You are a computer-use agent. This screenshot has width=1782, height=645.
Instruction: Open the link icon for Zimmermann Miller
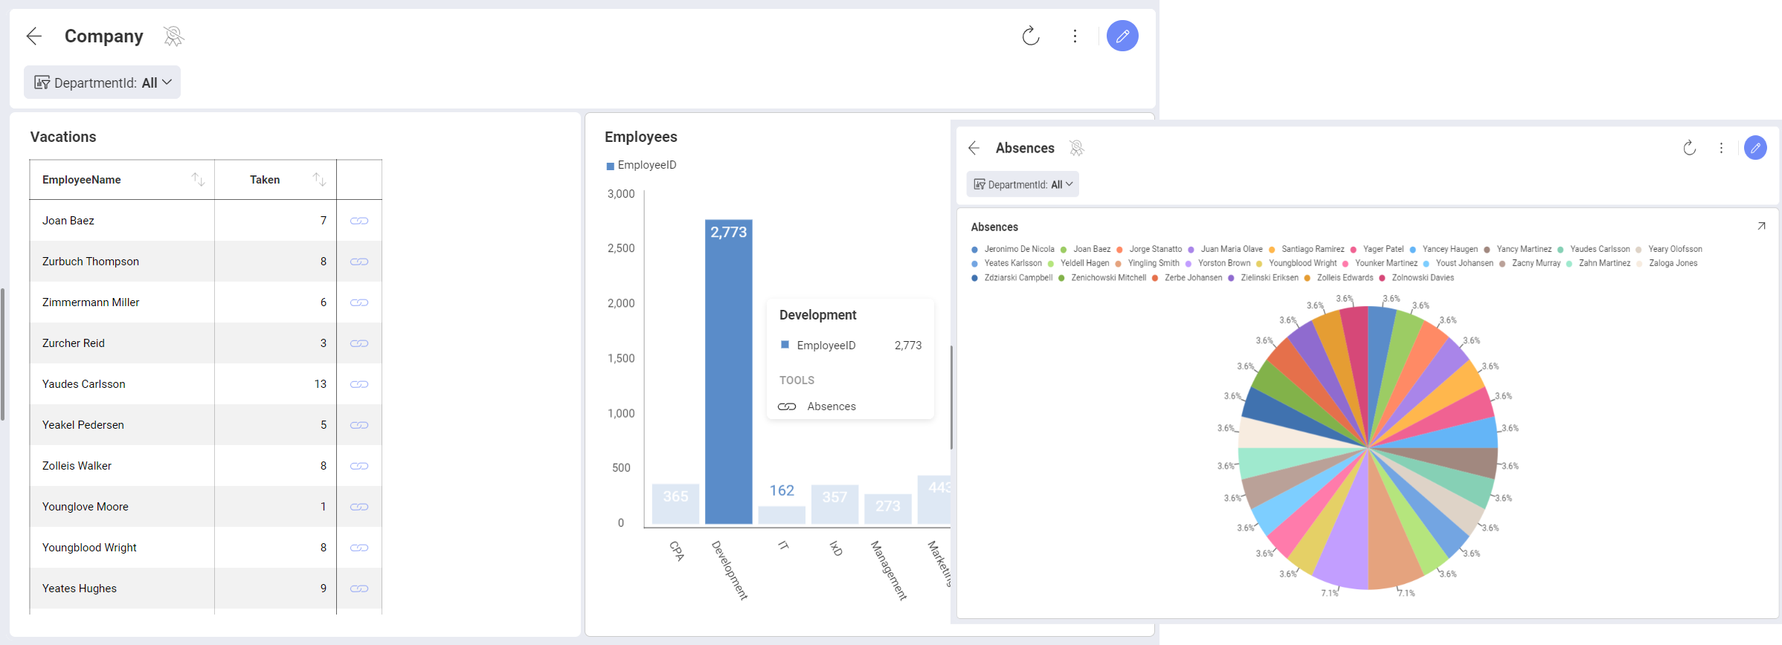click(x=359, y=302)
